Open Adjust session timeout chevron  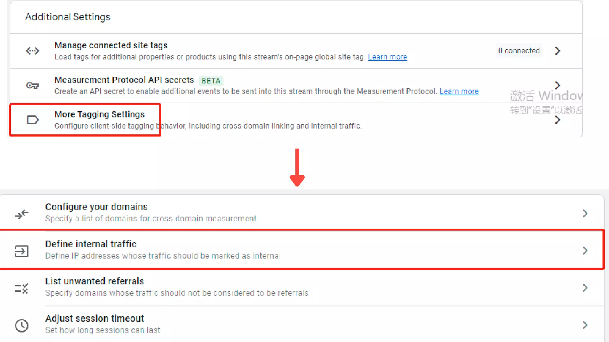click(585, 325)
